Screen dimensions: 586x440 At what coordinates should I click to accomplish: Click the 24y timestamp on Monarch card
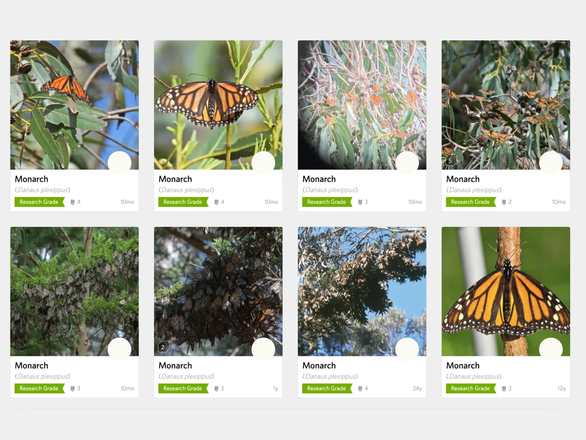(x=417, y=388)
